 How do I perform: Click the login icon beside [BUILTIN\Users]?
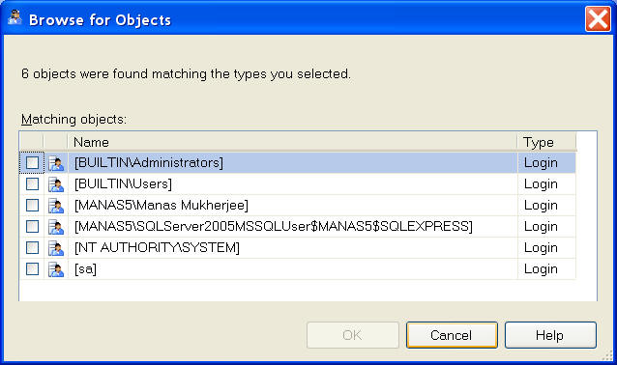(x=56, y=184)
